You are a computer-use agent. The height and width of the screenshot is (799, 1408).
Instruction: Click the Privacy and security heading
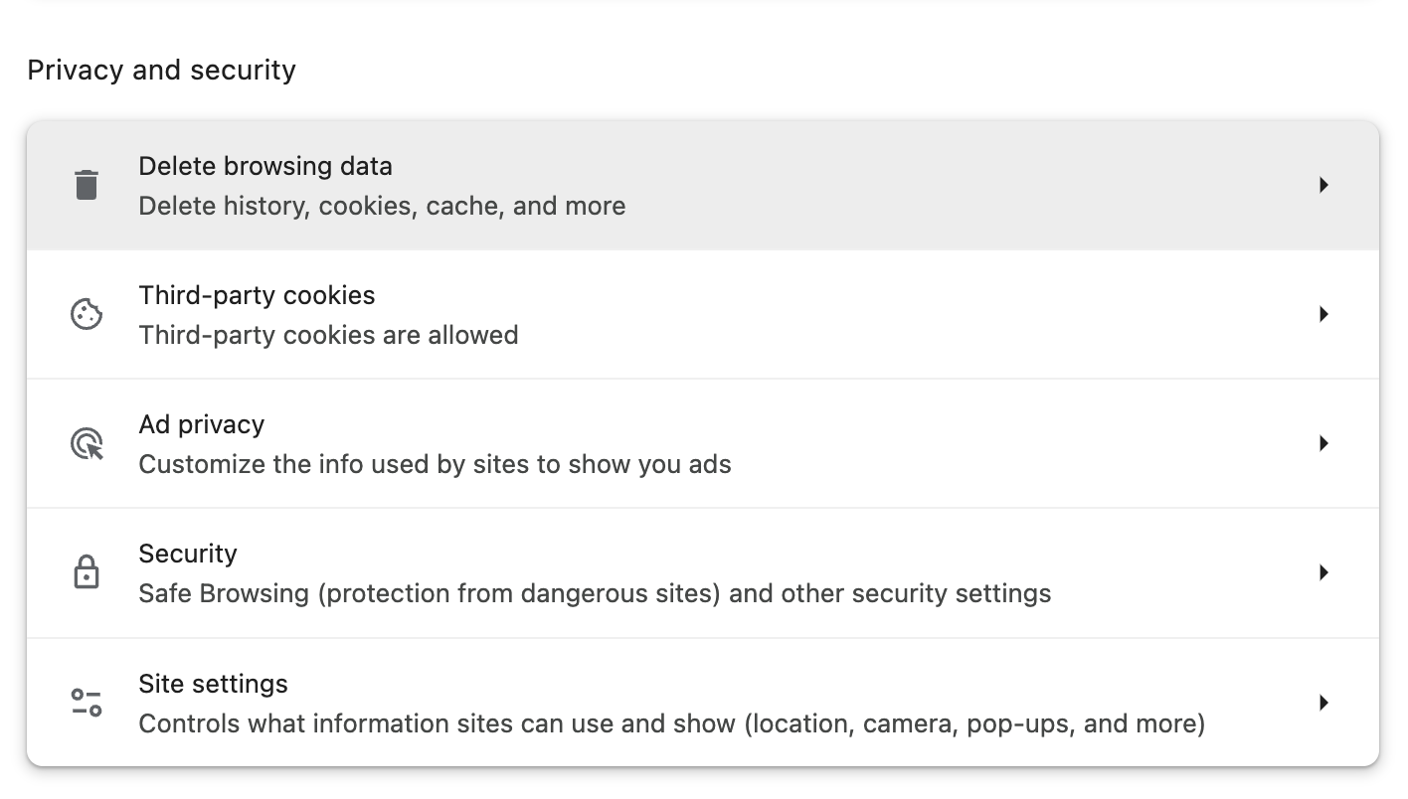point(162,69)
